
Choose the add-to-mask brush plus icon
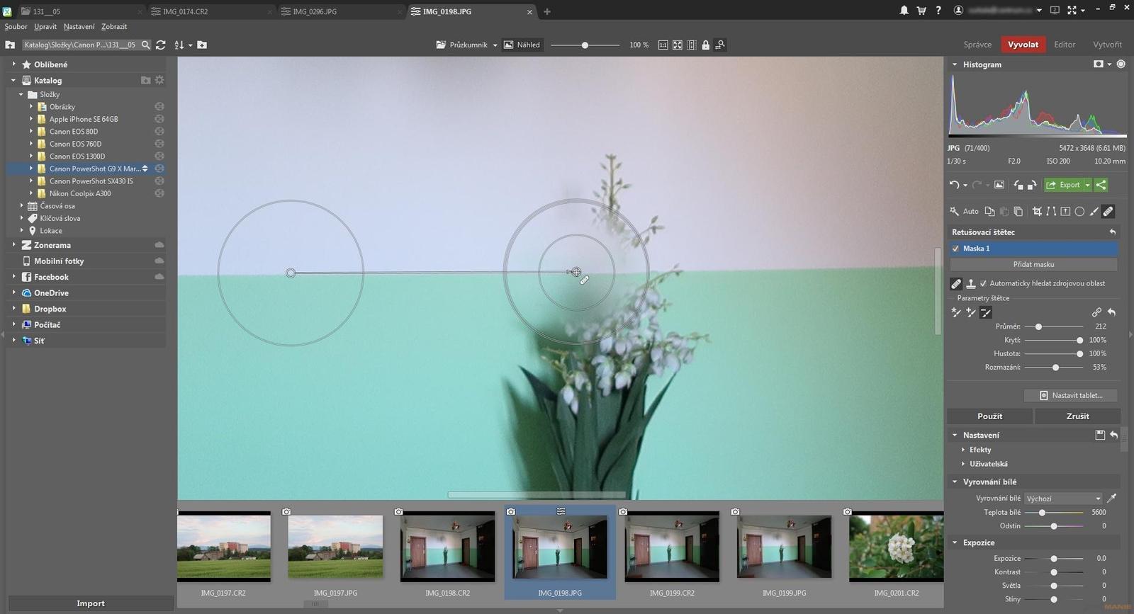(971, 312)
